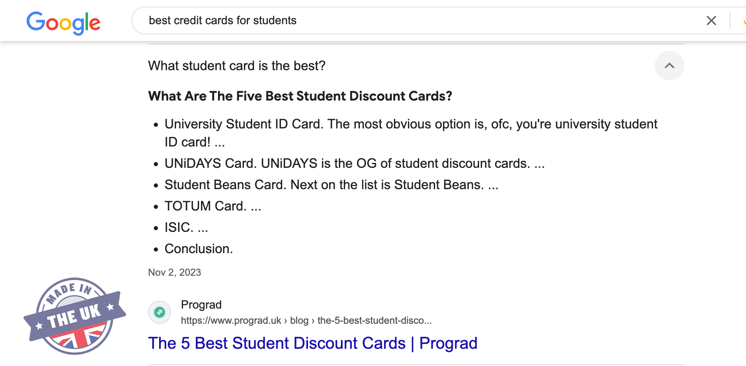Click the Google logo
Image resolution: width=746 pixels, height=366 pixels.
63,22
